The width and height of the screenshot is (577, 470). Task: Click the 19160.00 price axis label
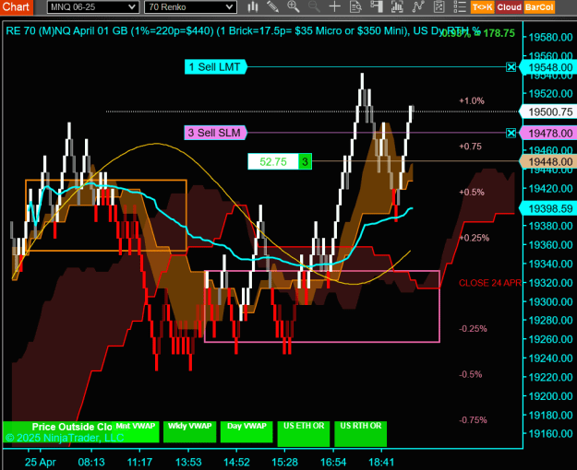click(550, 434)
